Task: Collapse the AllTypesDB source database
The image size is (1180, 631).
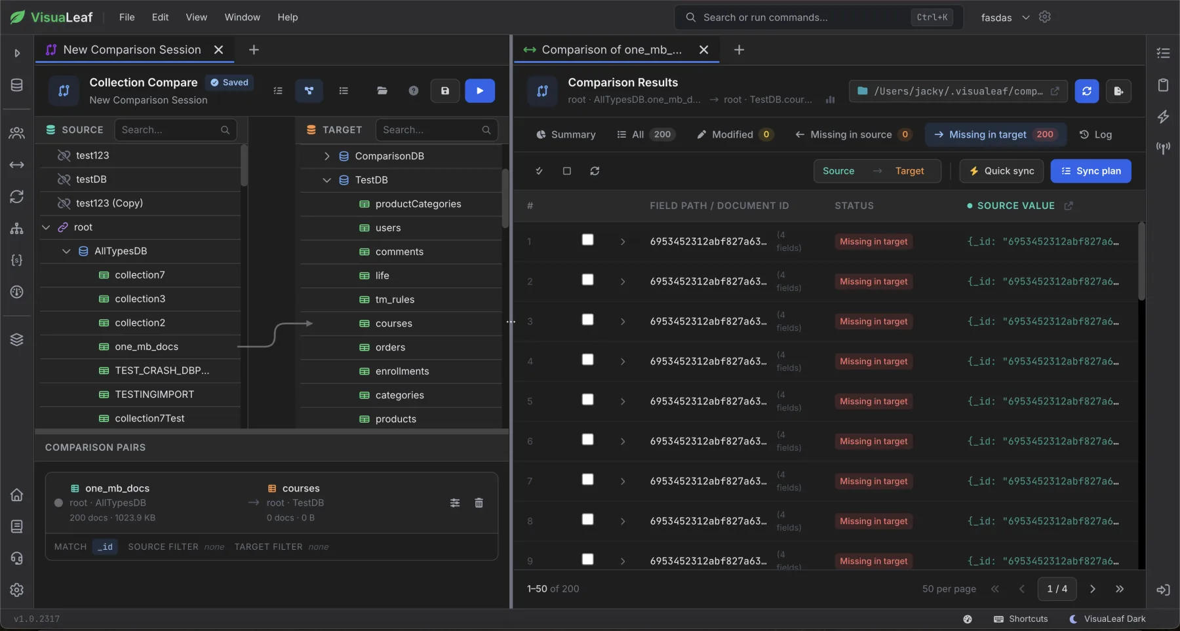Action: [66, 251]
